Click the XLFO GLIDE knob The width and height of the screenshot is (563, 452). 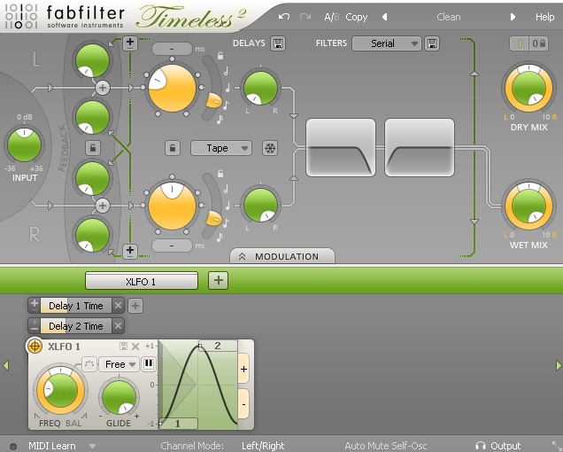119,397
